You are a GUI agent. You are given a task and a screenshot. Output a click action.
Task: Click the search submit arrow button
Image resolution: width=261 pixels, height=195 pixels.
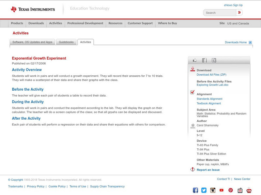tap(239, 12)
